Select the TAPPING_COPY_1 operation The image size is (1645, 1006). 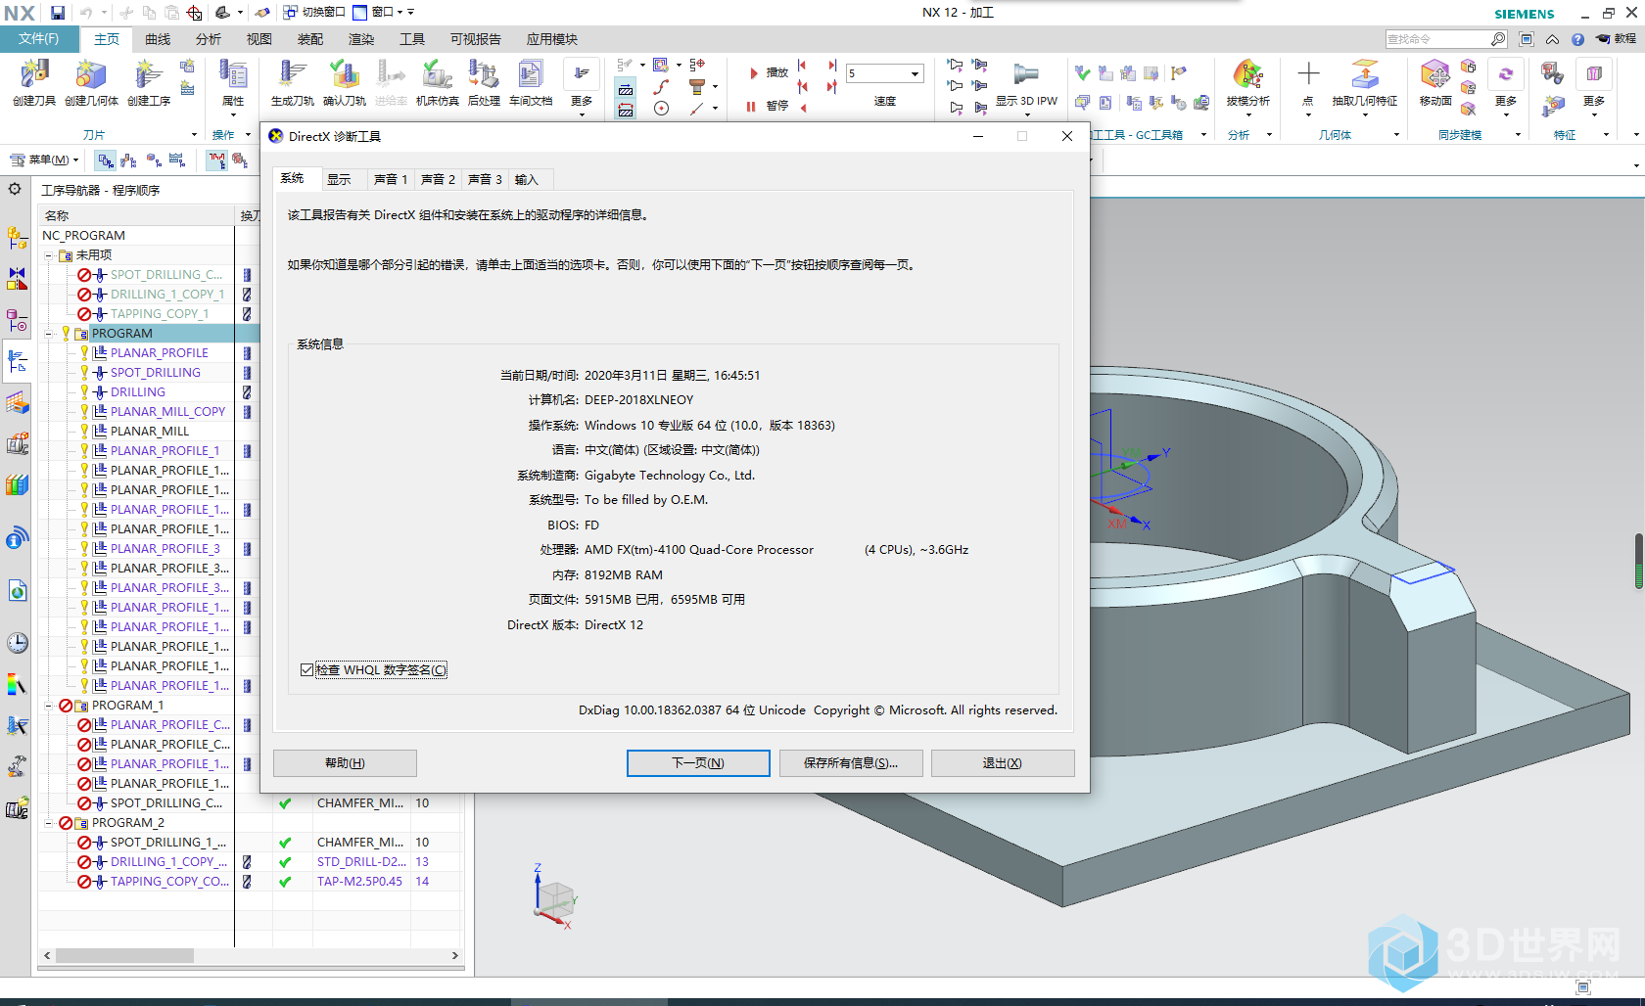[x=159, y=314]
